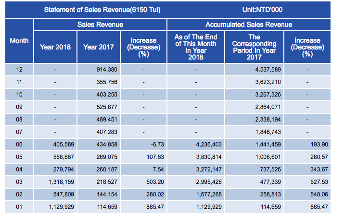Select the month 12 row label
This screenshot has width=344, height=218.
19,70
